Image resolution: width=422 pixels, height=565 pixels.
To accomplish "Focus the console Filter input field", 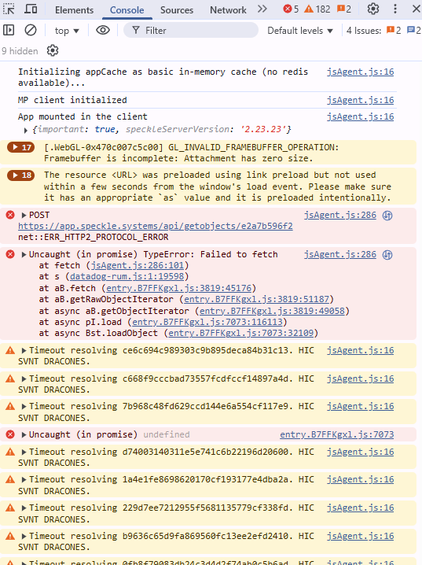I will [x=191, y=30].
